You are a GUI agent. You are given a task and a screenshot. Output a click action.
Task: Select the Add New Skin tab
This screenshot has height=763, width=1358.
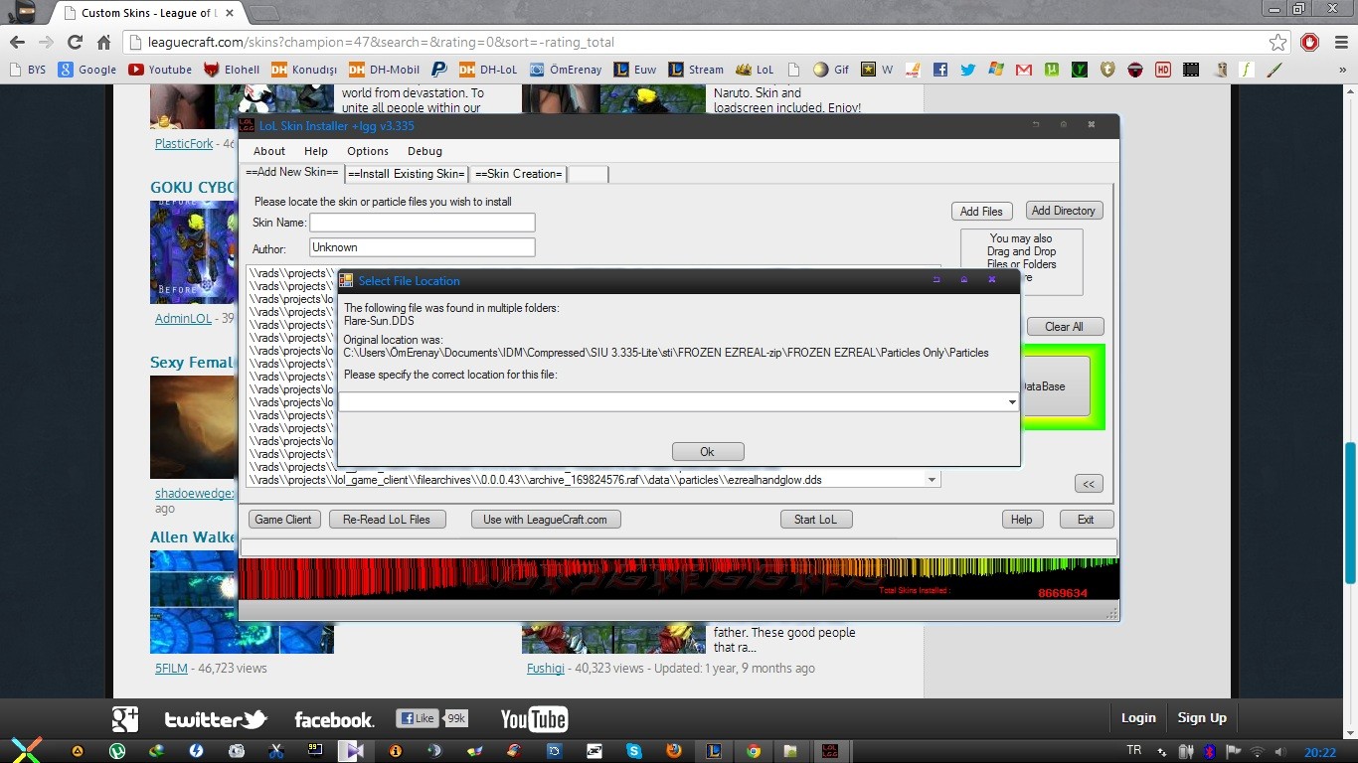click(292, 172)
